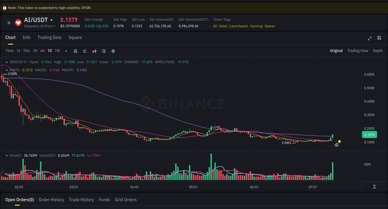Open the date range calendar picker
Image resolution: width=388 pixels, height=209 pixels.
(x=75, y=51)
